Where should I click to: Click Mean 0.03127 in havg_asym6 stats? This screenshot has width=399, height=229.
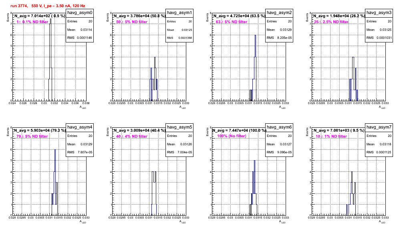click(279, 144)
